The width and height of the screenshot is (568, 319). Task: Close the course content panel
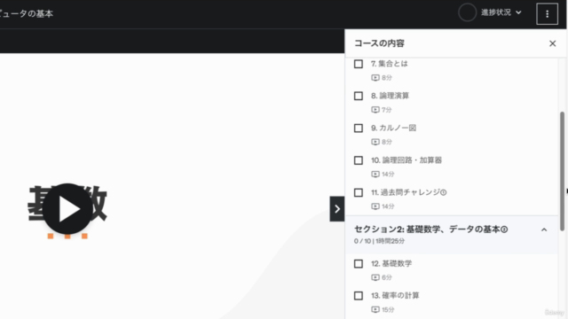point(552,43)
